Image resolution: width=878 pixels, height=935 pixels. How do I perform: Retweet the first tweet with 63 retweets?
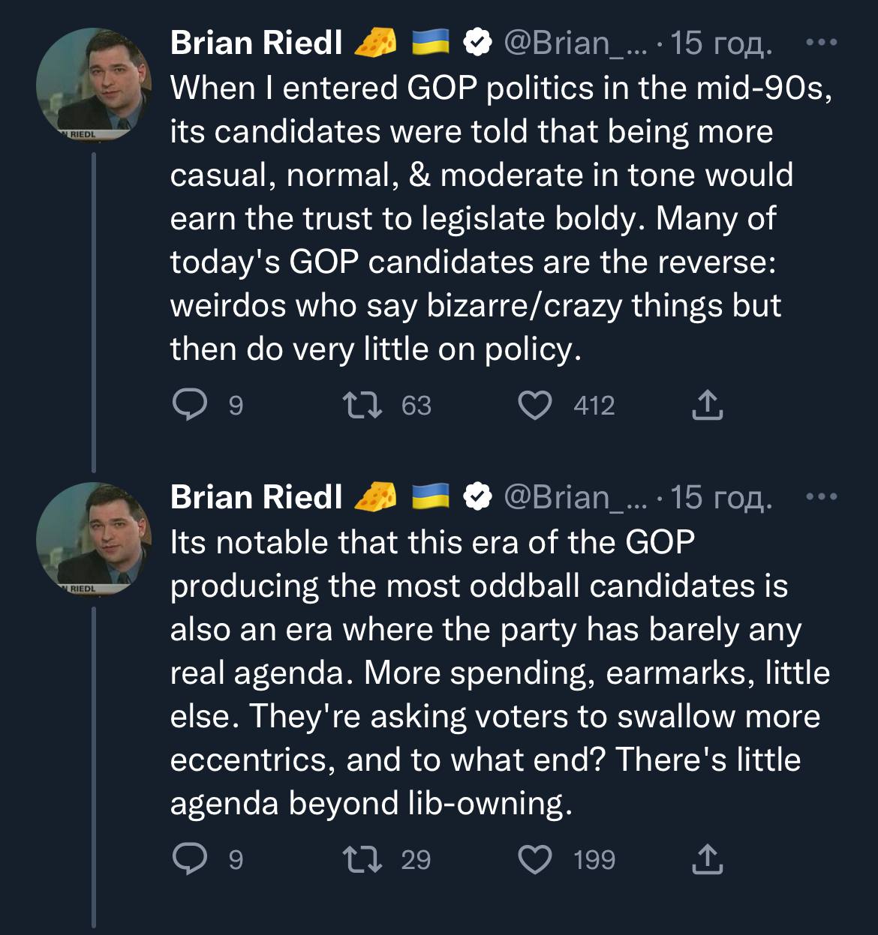coord(363,406)
